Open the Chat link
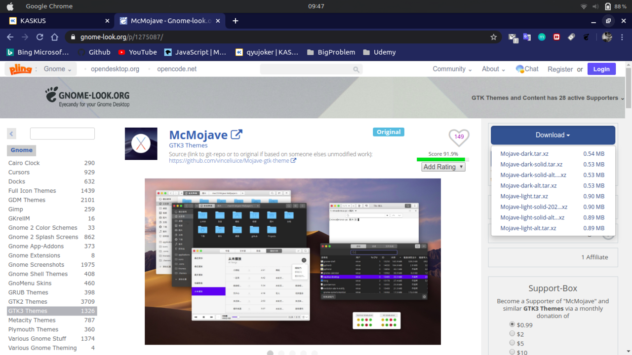This screenshot has height=355, width=632. [x=527, y=69]
